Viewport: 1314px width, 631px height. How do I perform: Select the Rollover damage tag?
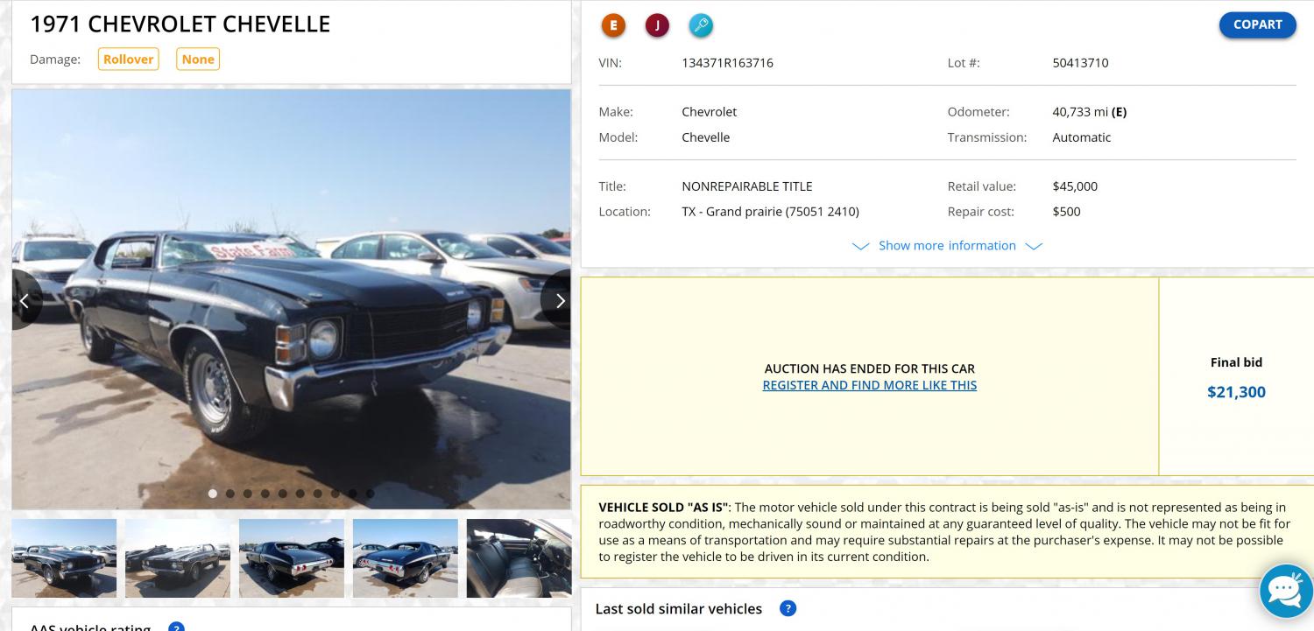(129, 60)
